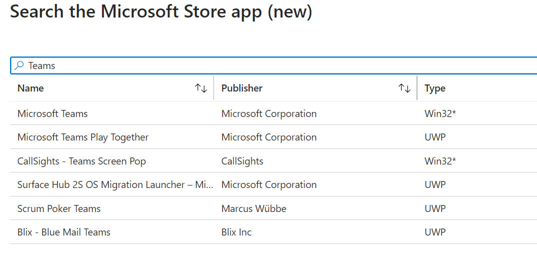
Task: Click the Search the Microsoft Store app heading
Action: tap(161, 11)
